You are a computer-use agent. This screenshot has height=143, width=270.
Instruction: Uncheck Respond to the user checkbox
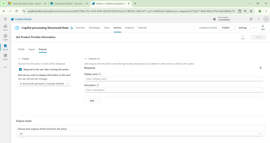click(20, 69)
